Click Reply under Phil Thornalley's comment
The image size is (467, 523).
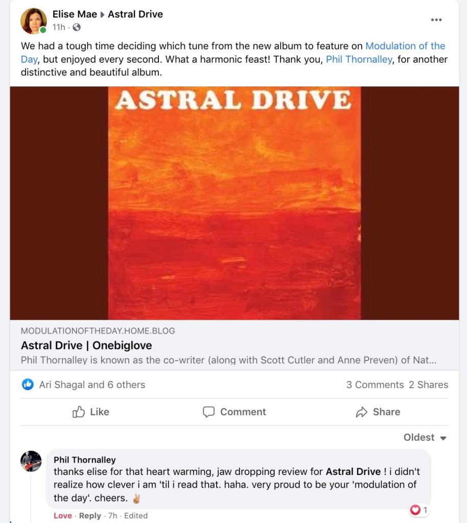click(90, 516)
